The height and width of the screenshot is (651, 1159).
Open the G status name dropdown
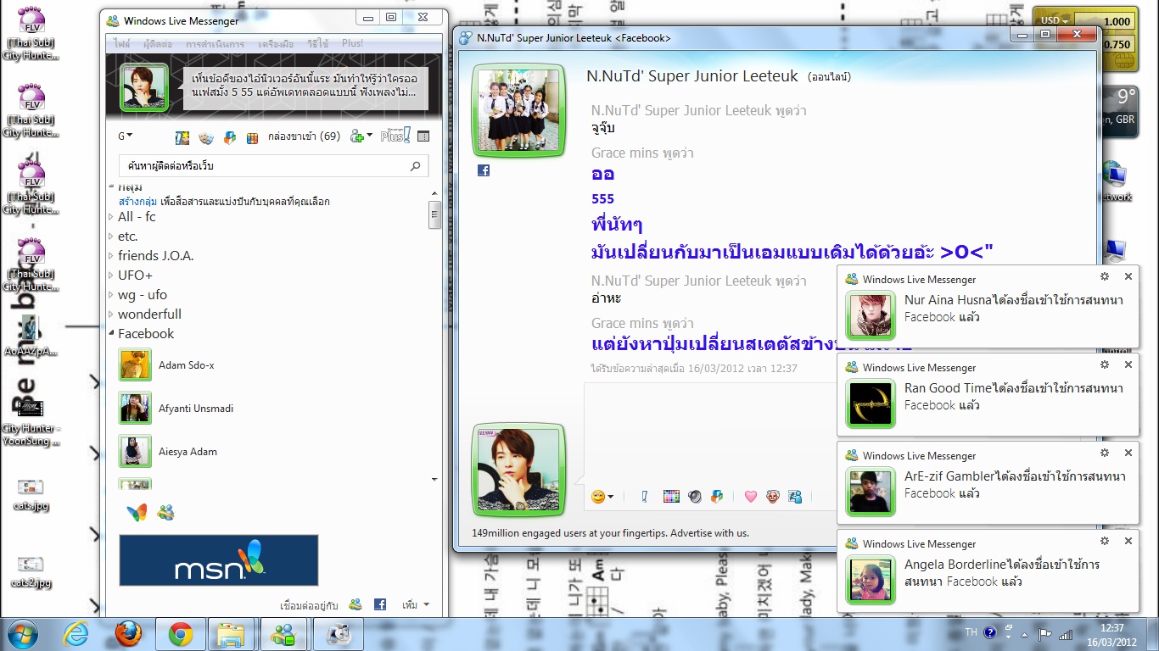coord(125,136)
